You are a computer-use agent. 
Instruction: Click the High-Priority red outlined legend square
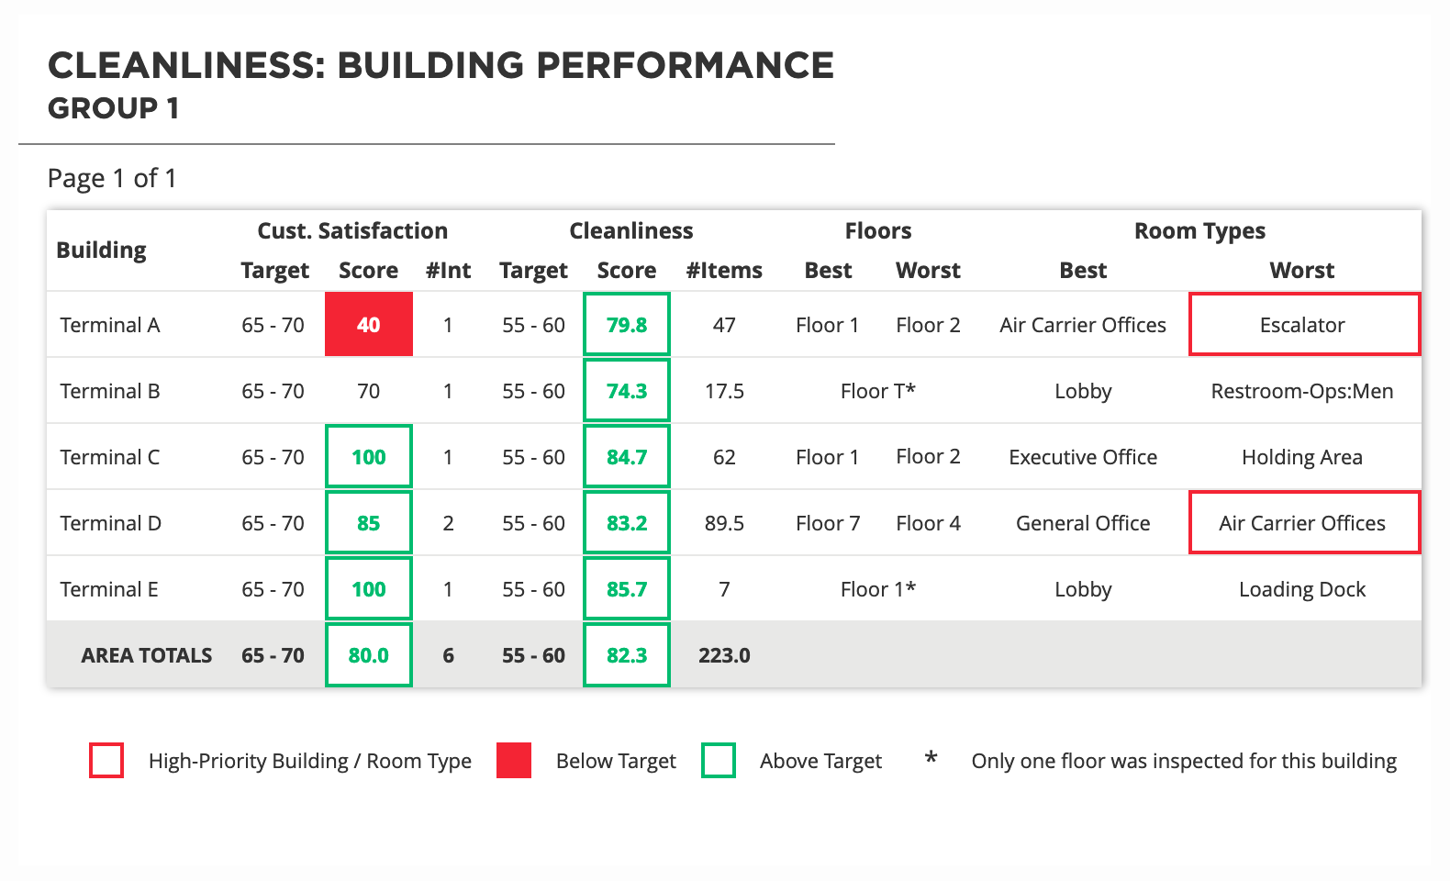tap(106, 761)
